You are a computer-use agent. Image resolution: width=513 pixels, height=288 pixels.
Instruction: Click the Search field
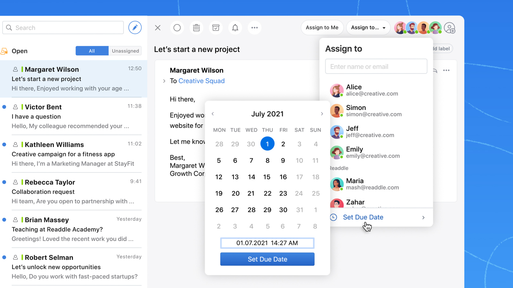coord(63,28)
